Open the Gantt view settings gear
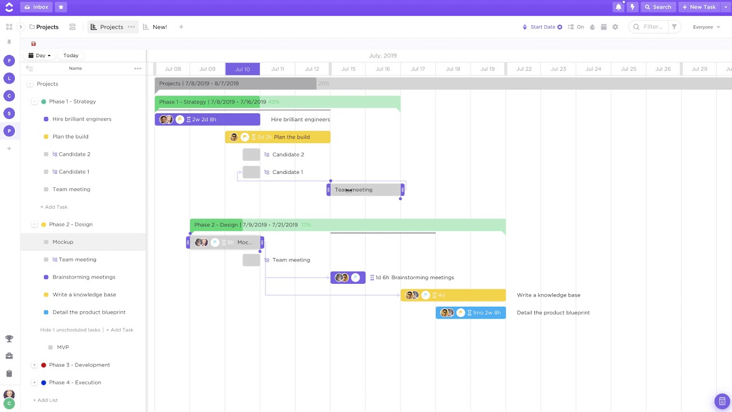The width and height of the screenshot is (732, 412). 615,27
